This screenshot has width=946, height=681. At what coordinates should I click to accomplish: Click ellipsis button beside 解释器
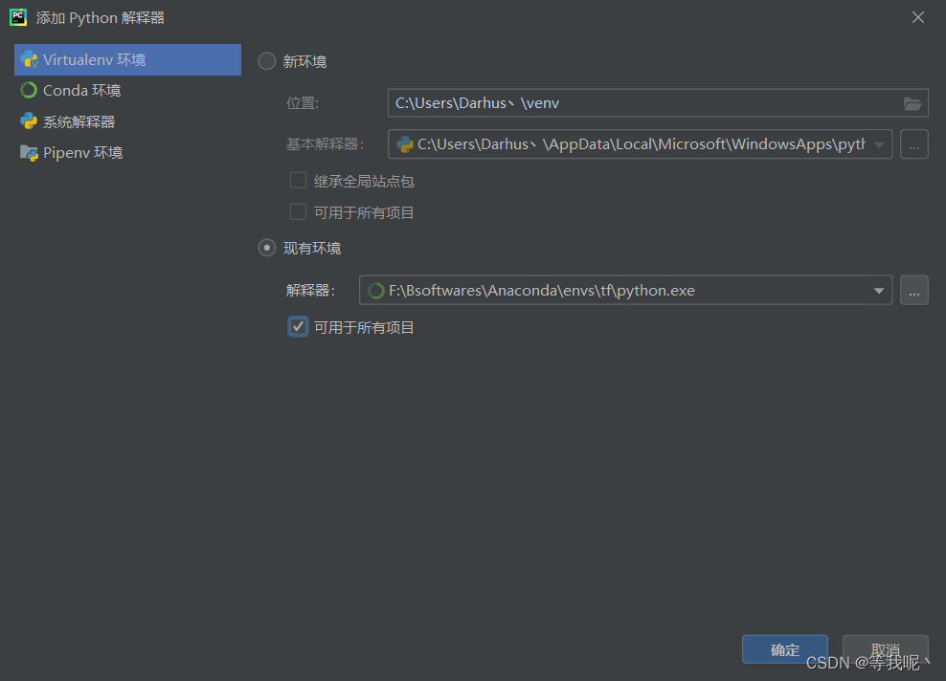(914, 291)
